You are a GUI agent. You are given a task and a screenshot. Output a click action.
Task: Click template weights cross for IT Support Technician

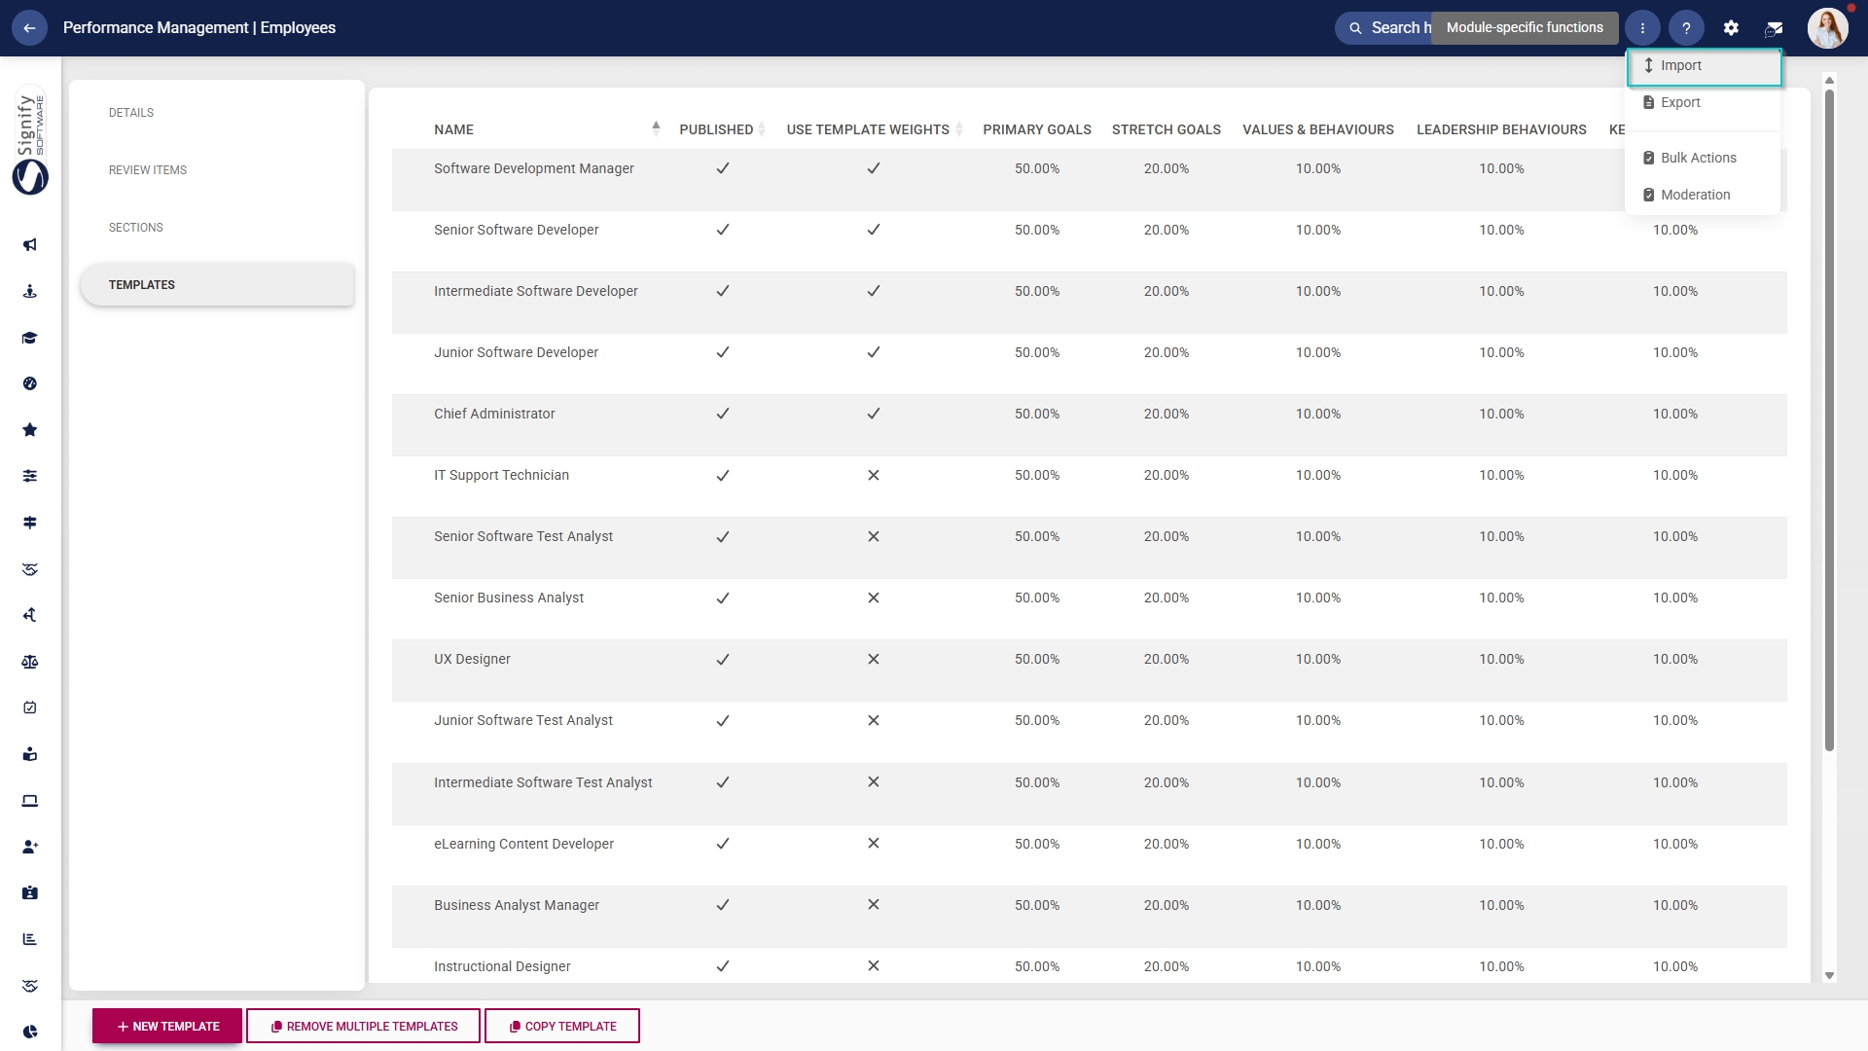tap(874, 475)
